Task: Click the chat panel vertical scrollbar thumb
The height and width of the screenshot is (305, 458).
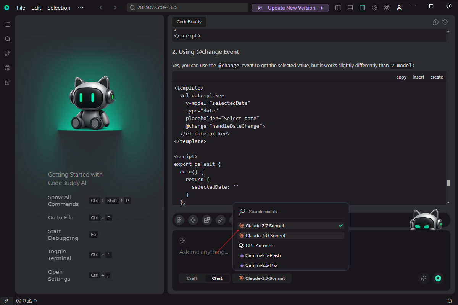Action: pyautogui.click(x=448, y=183)
